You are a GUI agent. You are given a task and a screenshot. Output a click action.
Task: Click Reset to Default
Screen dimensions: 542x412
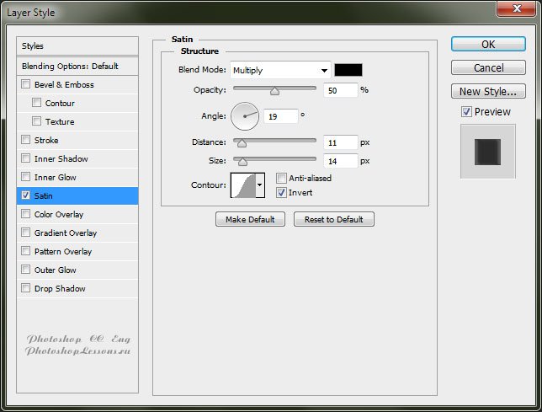pyautogui.click(x=334, y=219)
